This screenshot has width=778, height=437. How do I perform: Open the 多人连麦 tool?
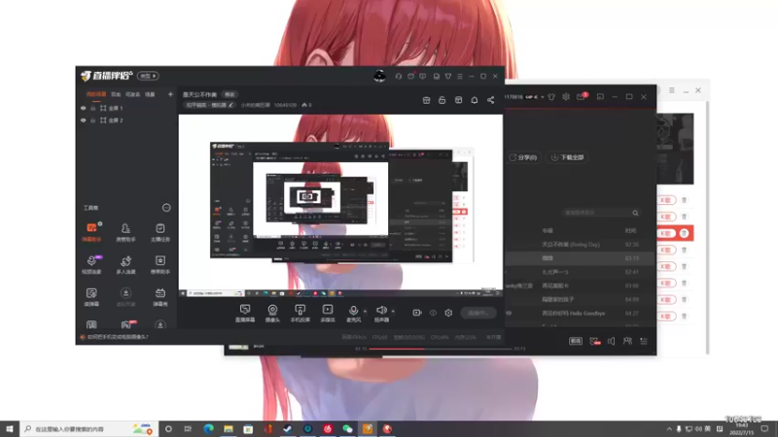pyautogui.click(x=125, y=264)
